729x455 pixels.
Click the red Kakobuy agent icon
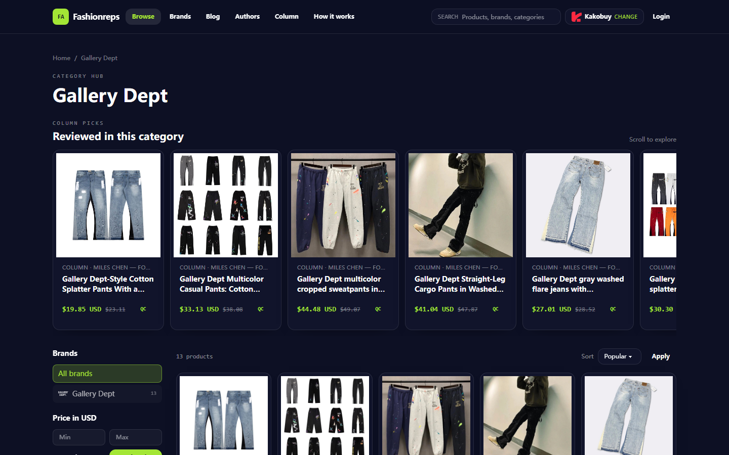(576, 17)
